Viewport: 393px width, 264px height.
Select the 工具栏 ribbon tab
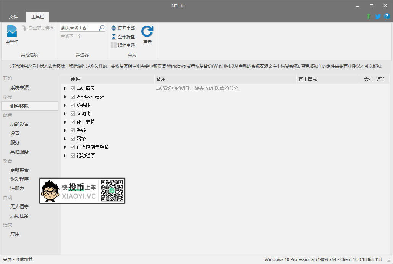[37, 17]
